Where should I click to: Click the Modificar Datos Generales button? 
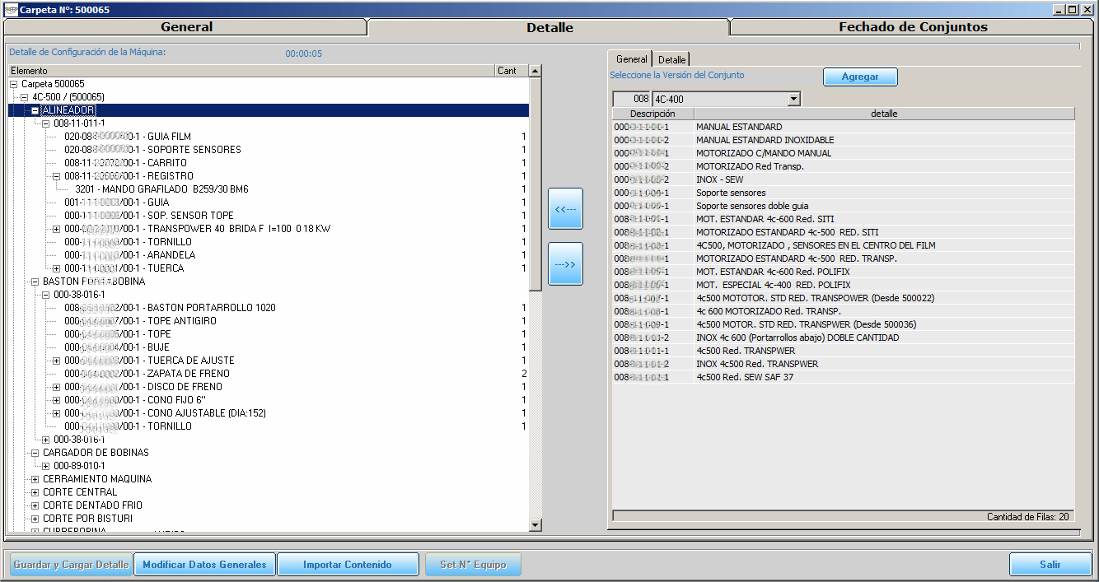tap(204, 565)
